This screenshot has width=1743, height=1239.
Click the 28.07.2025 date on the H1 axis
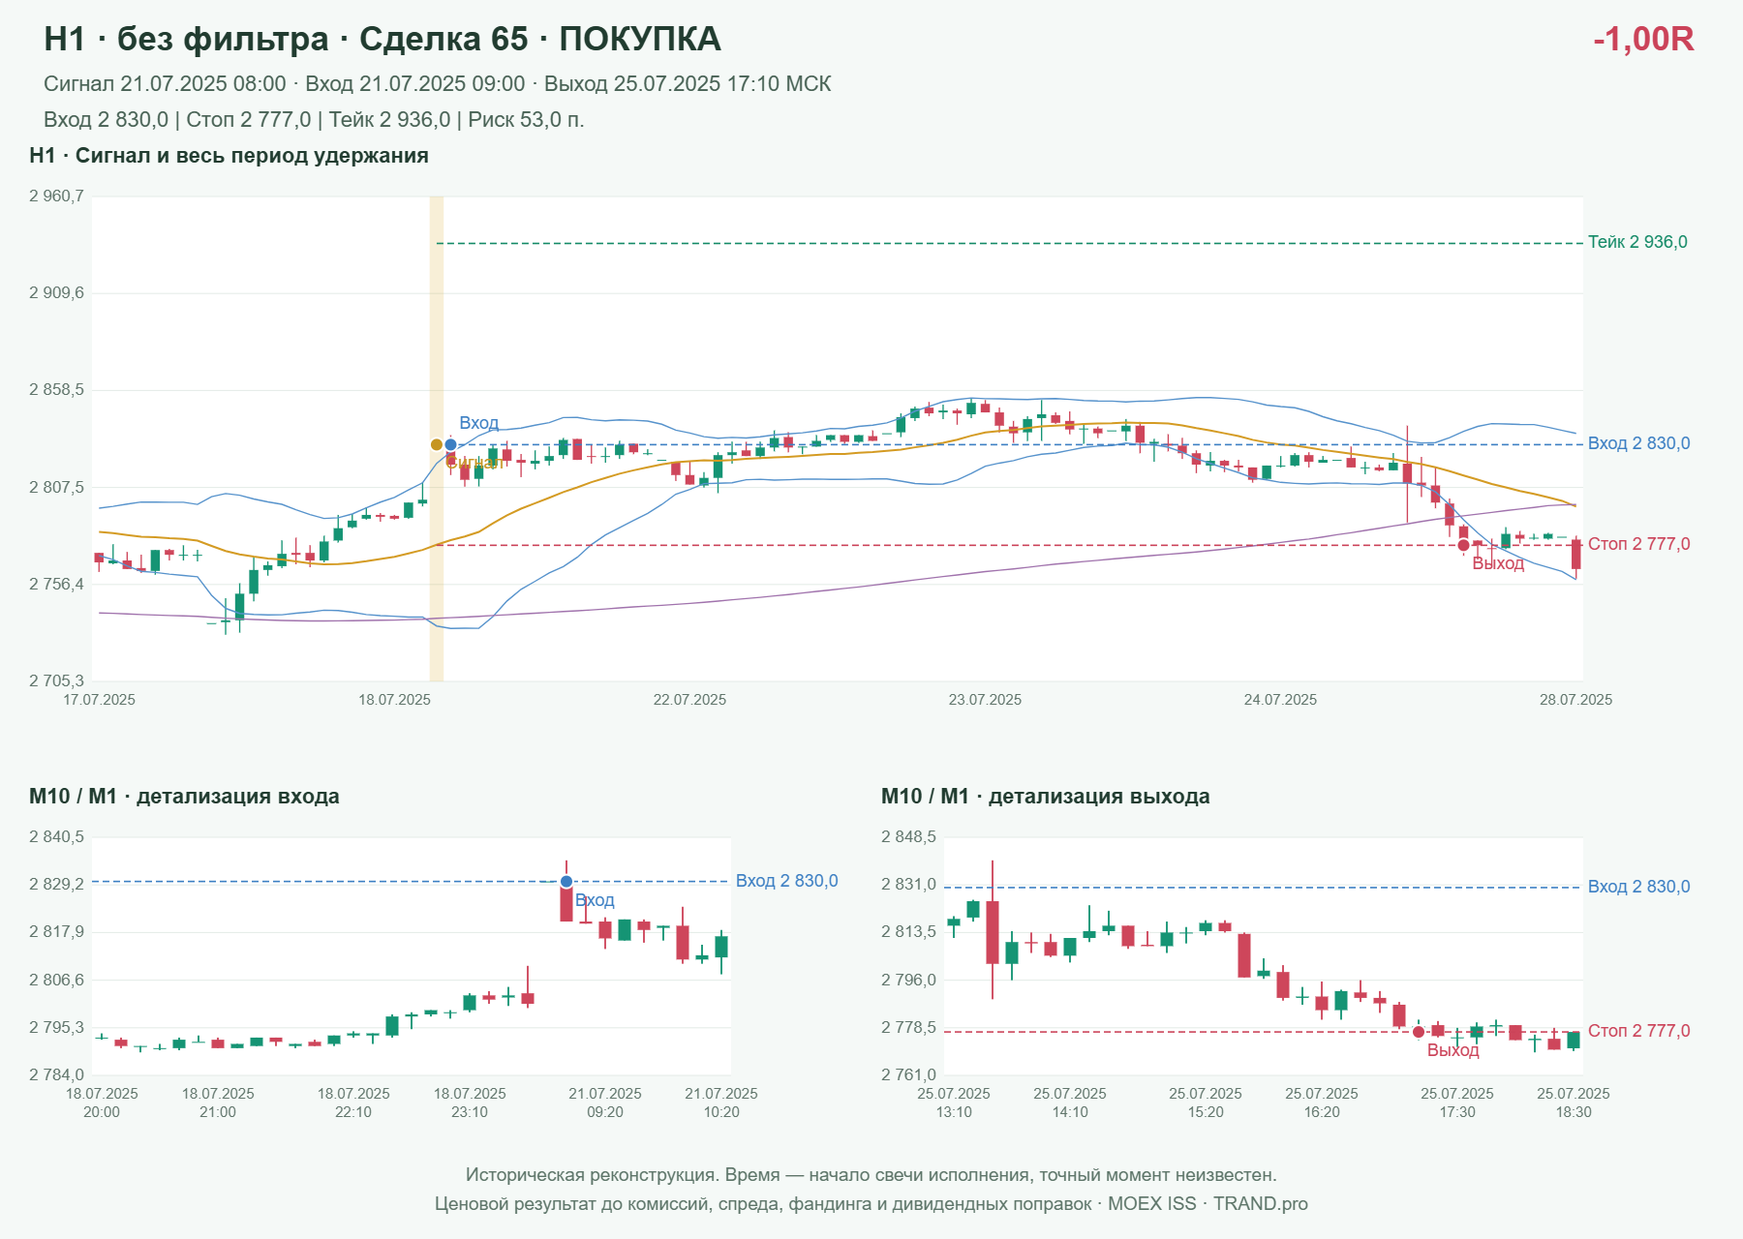tap(1575, 700)
